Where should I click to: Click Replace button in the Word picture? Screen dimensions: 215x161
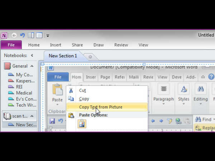point(205,128)
